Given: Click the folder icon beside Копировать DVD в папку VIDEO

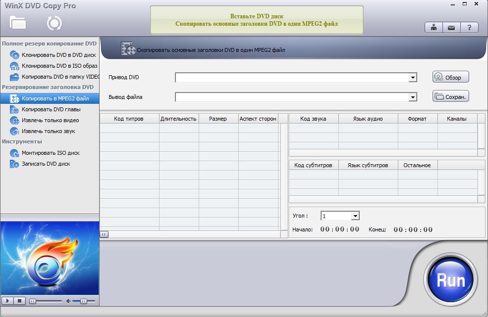Looking at the screenshot, I should coord(14,77).
